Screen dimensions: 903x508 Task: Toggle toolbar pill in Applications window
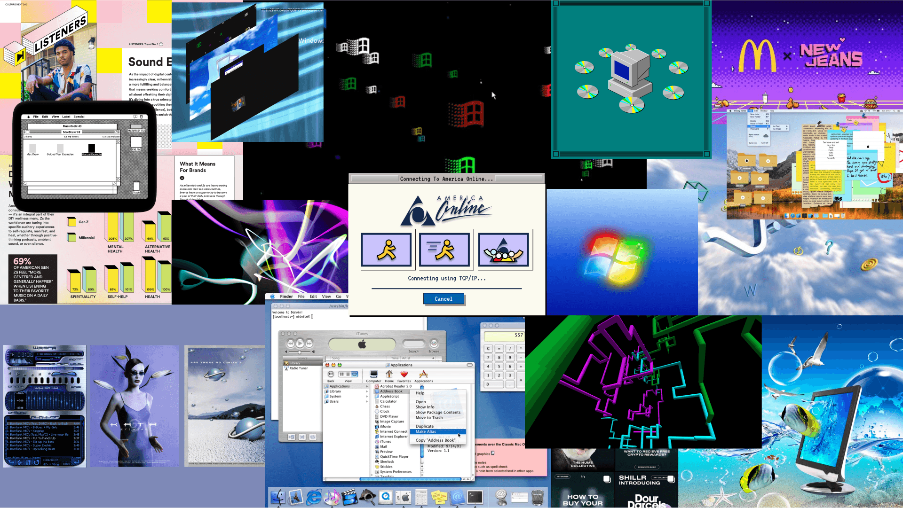pos(469,365)
